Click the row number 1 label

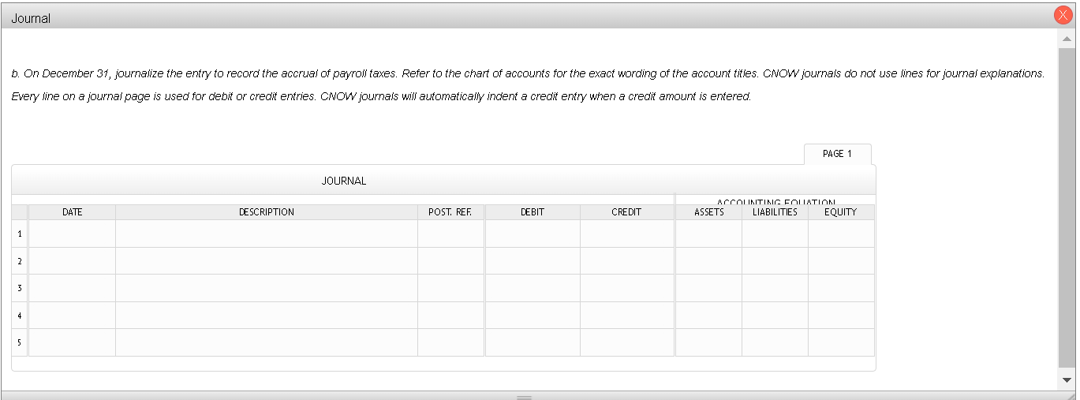[x=20, y=234]
